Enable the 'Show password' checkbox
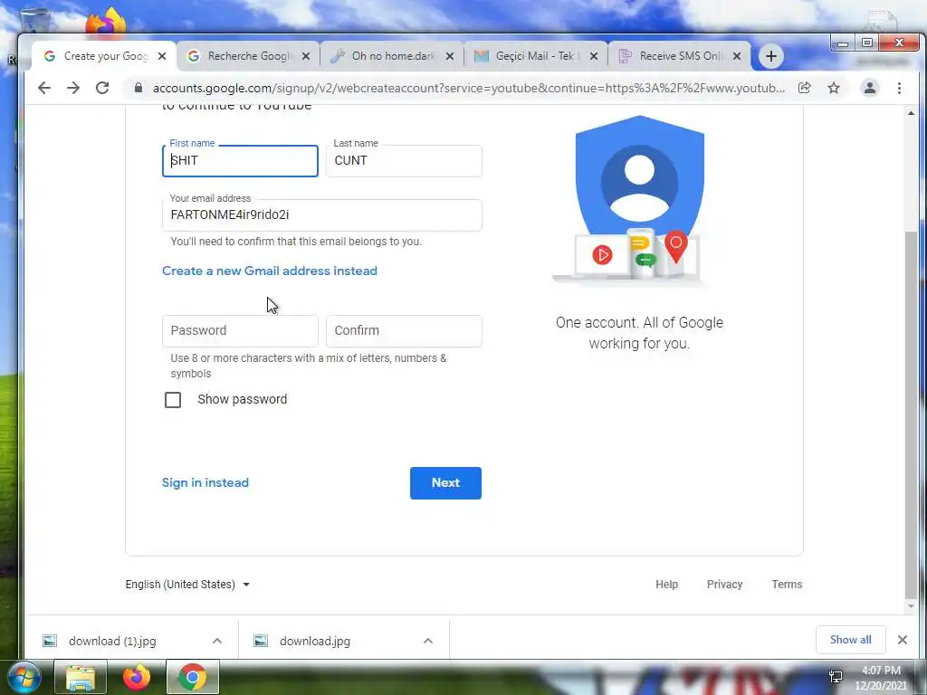The height and width of the screenshot is (695, 927). tap(173, 400)
